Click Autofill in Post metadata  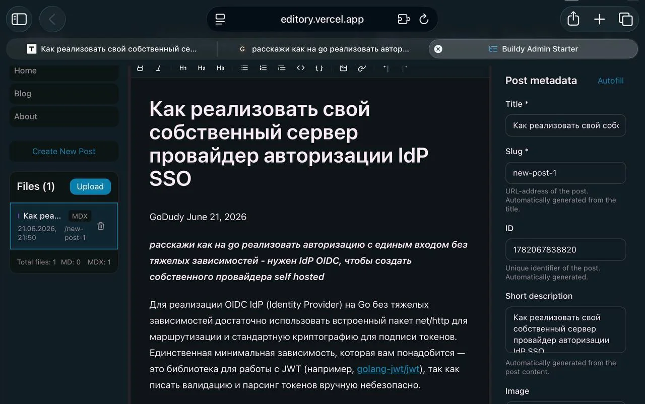610,81
